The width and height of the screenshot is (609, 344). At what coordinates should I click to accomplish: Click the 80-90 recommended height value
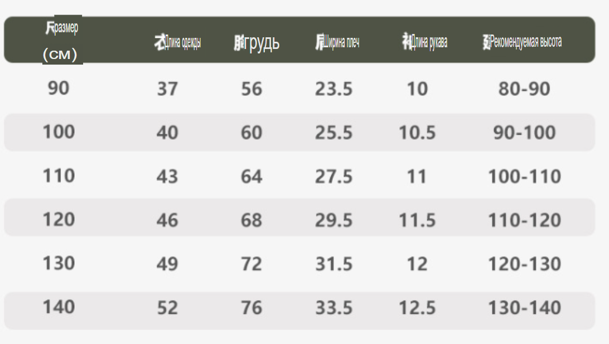click(x=524, y=89)
